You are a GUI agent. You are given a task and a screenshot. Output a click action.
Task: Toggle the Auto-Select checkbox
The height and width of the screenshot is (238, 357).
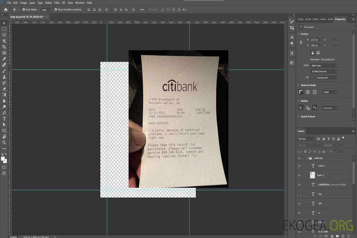point(24,10)
